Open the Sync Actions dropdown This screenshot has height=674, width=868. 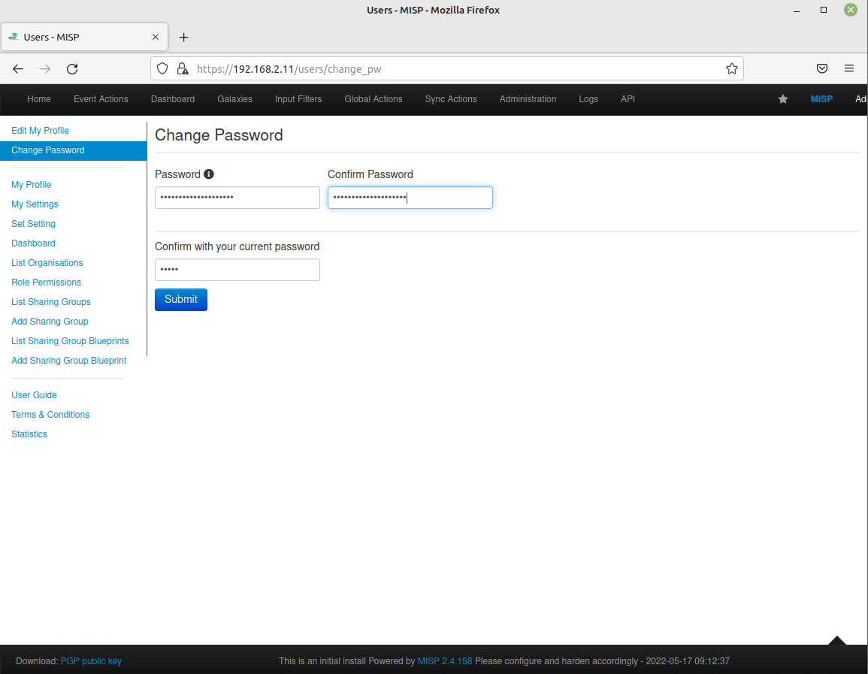450,99
